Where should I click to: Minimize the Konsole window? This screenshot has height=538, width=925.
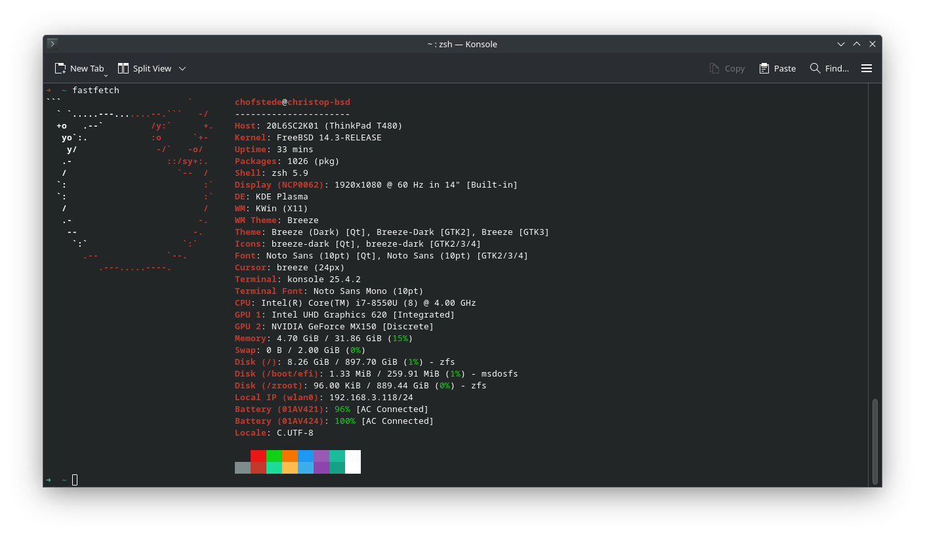pos(841,44)
